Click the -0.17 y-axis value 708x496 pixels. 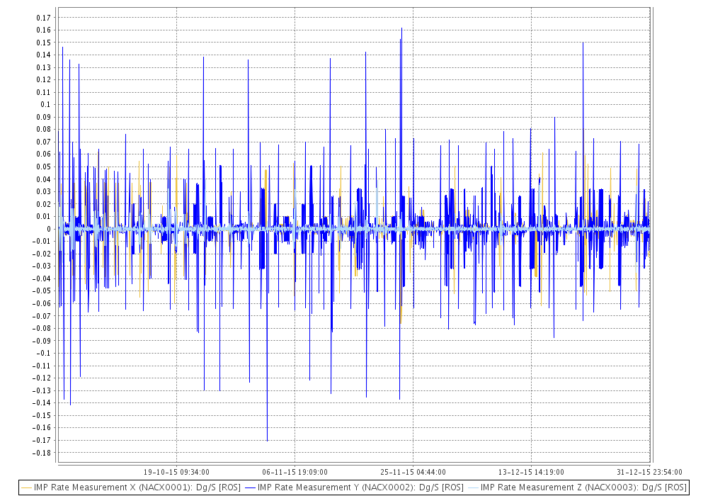coord(42,440)
